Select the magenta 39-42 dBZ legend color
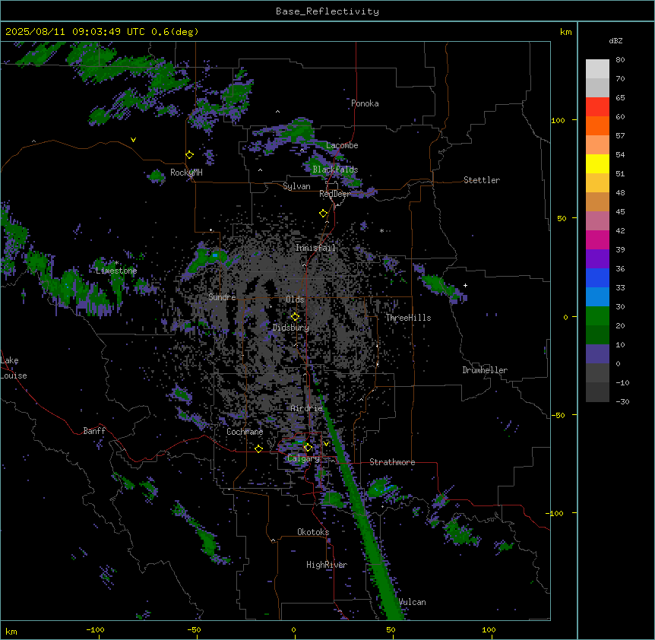This screenshot has width=655, height=640. click(x=597, y=239)
